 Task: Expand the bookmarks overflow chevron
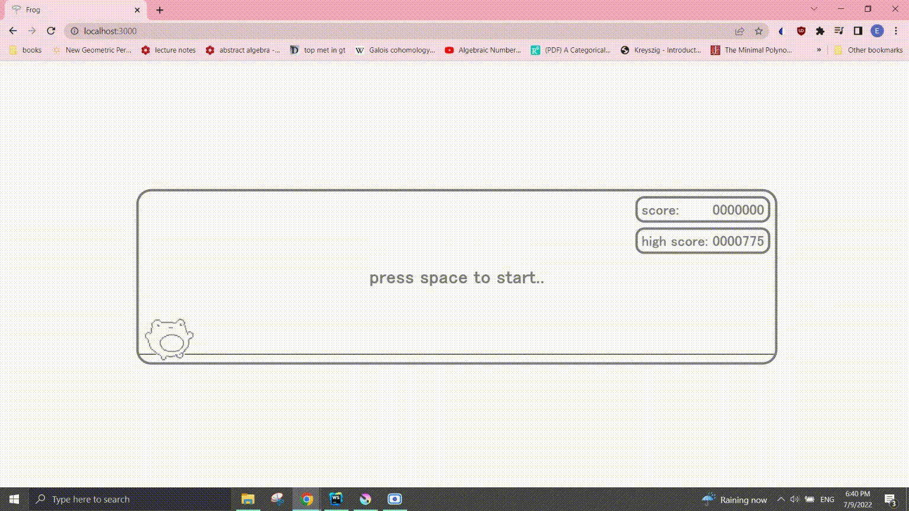[x=820, y=50]
